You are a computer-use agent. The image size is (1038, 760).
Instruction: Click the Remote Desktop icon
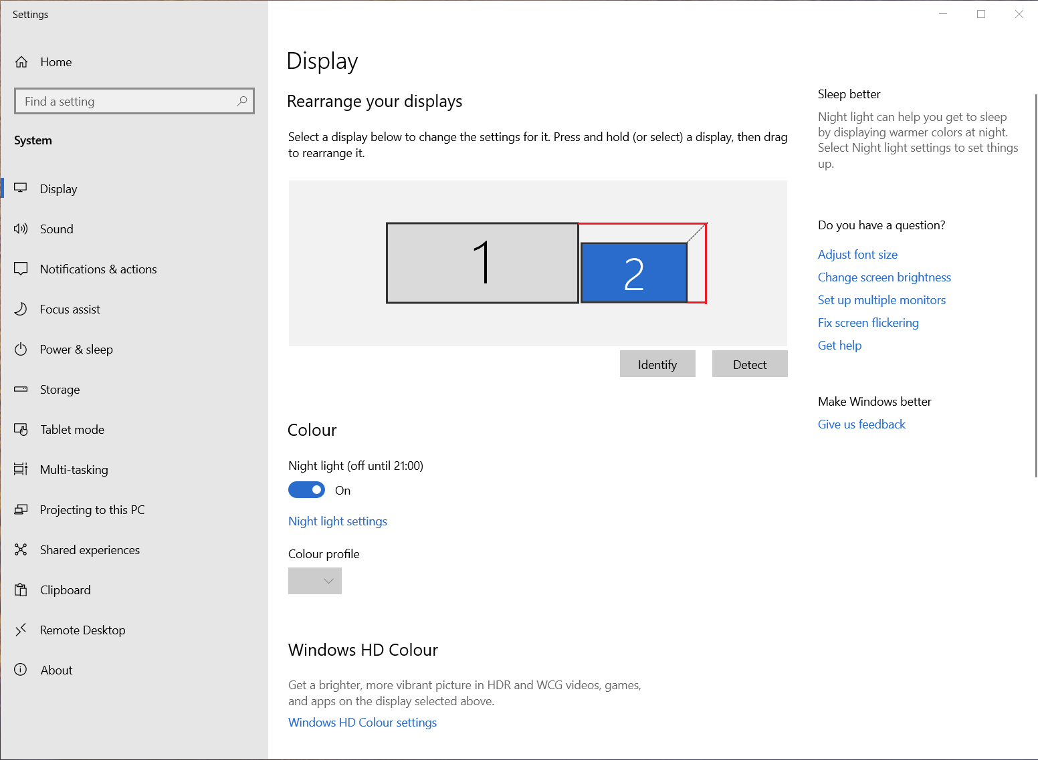coord(21,630)
